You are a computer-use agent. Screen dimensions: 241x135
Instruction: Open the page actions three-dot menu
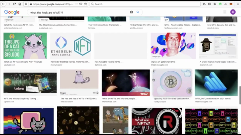click(x=76, y=4)
